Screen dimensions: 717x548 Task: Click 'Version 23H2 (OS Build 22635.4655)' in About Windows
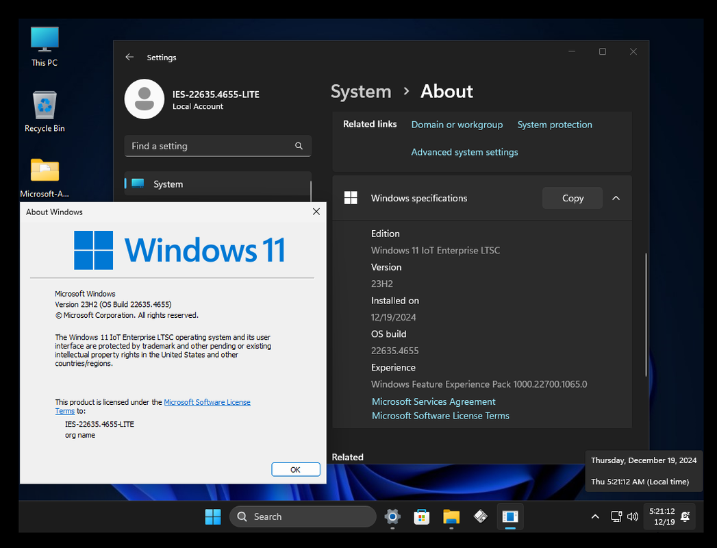[114, 305]
